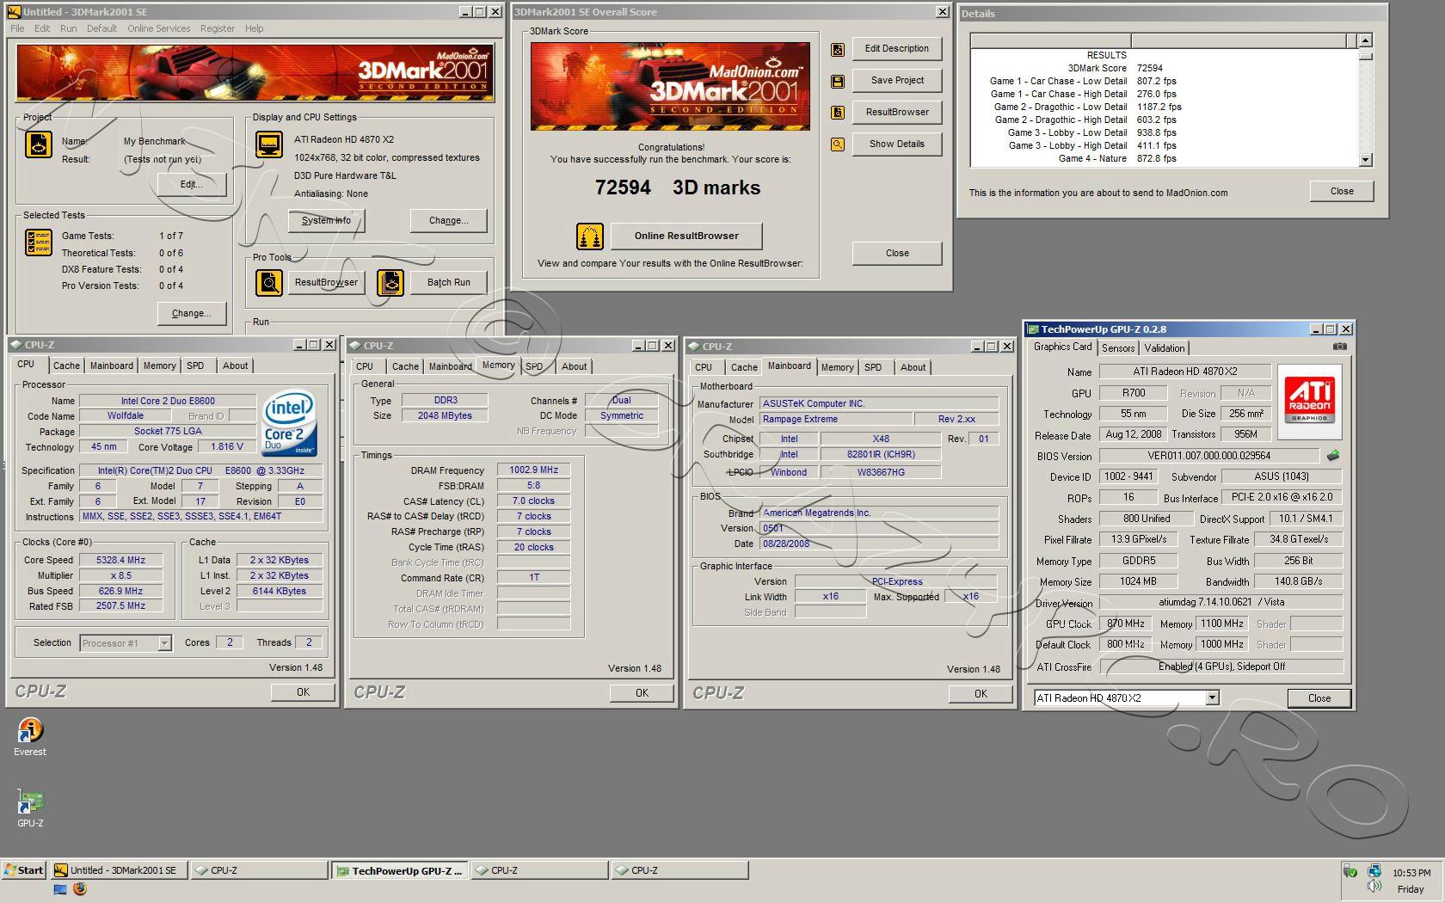The image size is (1445, 903).
Task: Click the display monitor icon in Display and CPU Settings
Action: tap(270, 144)
